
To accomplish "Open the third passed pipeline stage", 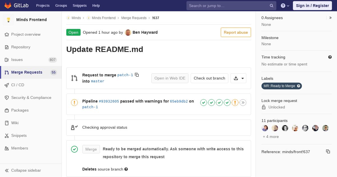I will (219, 103).
